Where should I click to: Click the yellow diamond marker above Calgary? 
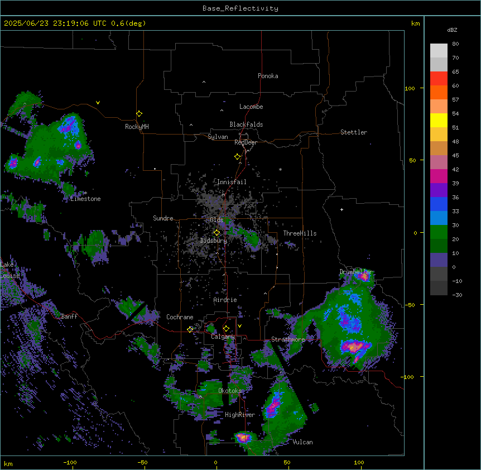pos(226,329)
